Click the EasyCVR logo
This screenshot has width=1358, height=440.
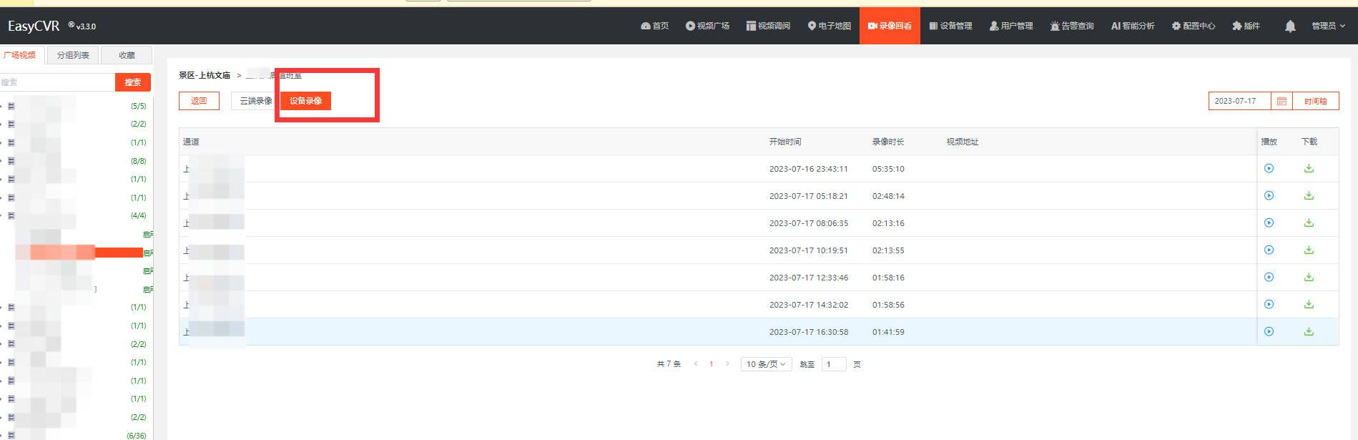pos(34,26)
